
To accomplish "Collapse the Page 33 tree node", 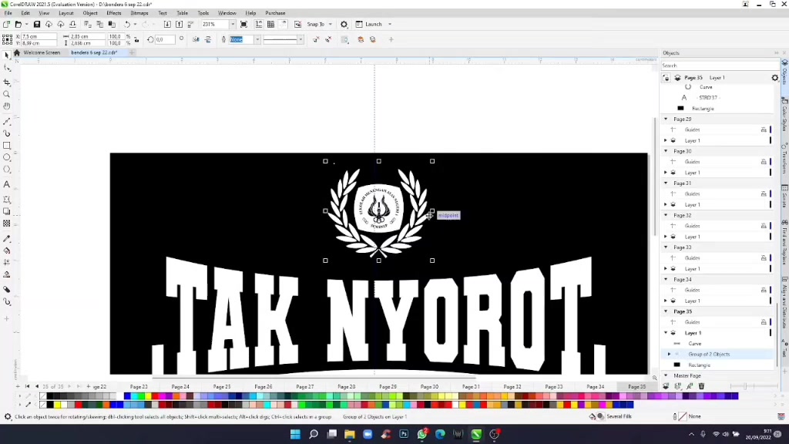I will (x=666, y=247).
